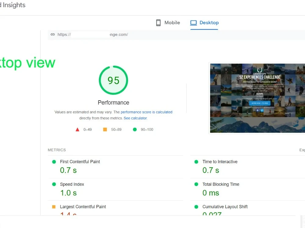This screenshot has width=305, height=228.
Task: Click the First Contentful Paint label
Action: [x=80, y=162]
